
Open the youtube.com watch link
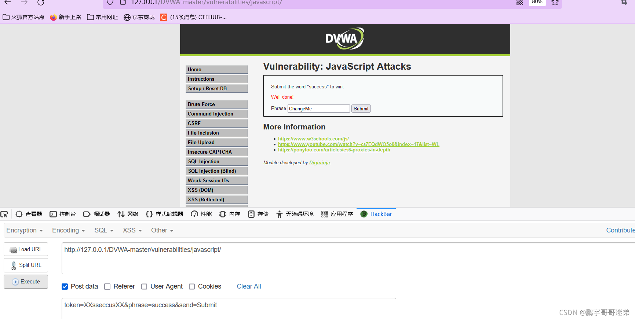[358, 144]
